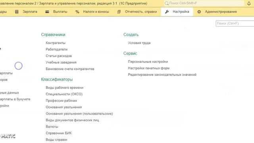Click the Классификаторы group heading
The image size is (254, 143).
(x=57, y=79)
